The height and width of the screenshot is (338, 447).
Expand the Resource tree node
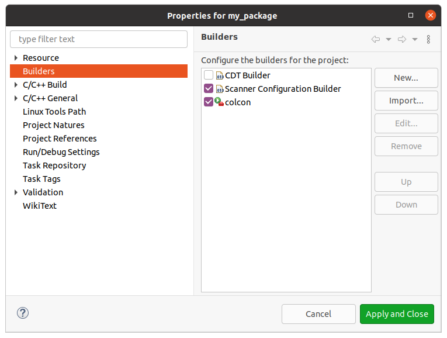[x=16, y=58]
